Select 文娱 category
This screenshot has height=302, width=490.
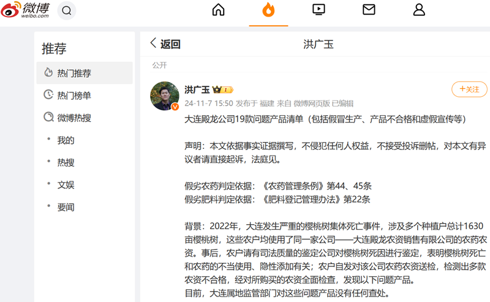(x=66, y=184)
